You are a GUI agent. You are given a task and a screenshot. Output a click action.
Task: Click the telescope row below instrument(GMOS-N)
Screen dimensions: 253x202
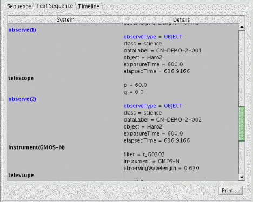pyautogui.click(x=21, y=175)
